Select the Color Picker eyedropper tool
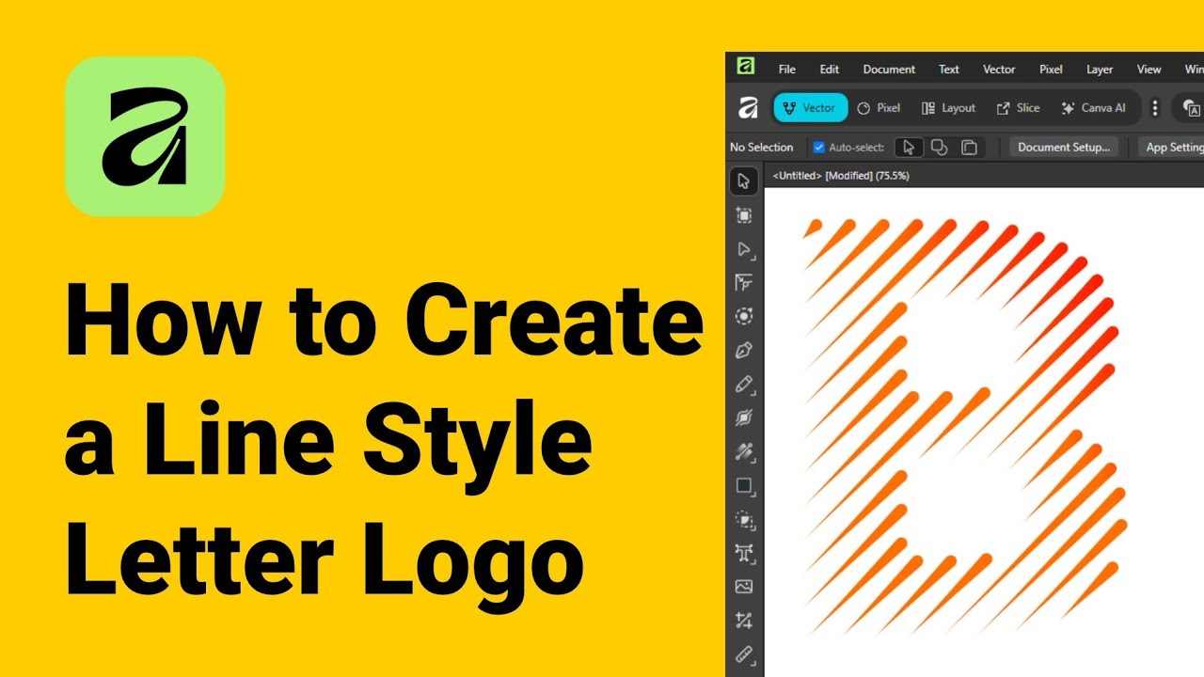1204x677 pixels. (744, 653)
